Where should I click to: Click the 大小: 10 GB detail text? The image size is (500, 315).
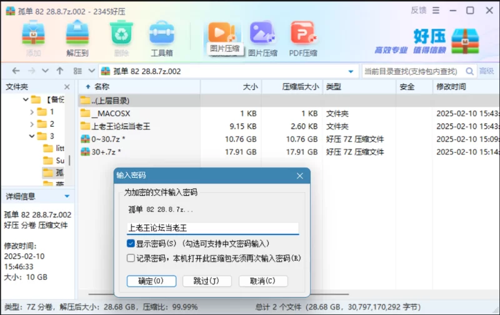click(x=26, y=277)
